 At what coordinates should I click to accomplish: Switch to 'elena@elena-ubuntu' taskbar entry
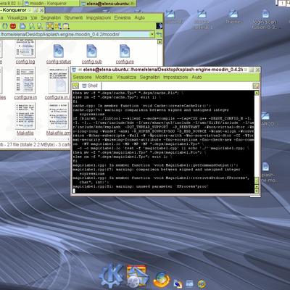pos(108,3)
